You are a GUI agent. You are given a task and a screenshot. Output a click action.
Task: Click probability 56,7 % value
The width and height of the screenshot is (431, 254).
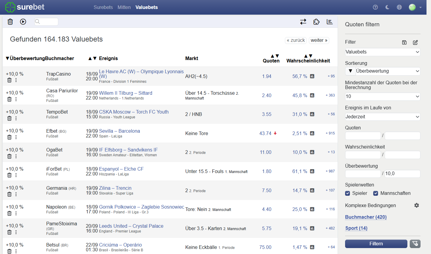tap(300, 76)
